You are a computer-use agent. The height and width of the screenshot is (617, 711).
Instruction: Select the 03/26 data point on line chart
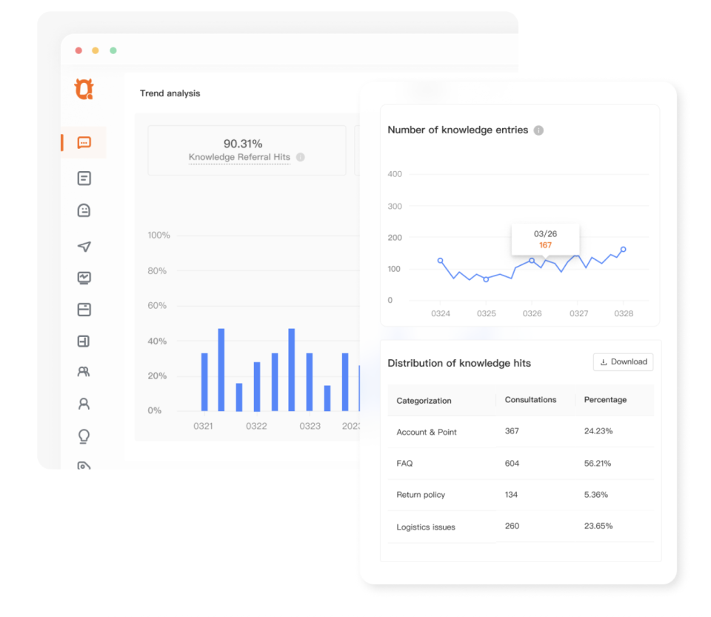tap(532, 261)
